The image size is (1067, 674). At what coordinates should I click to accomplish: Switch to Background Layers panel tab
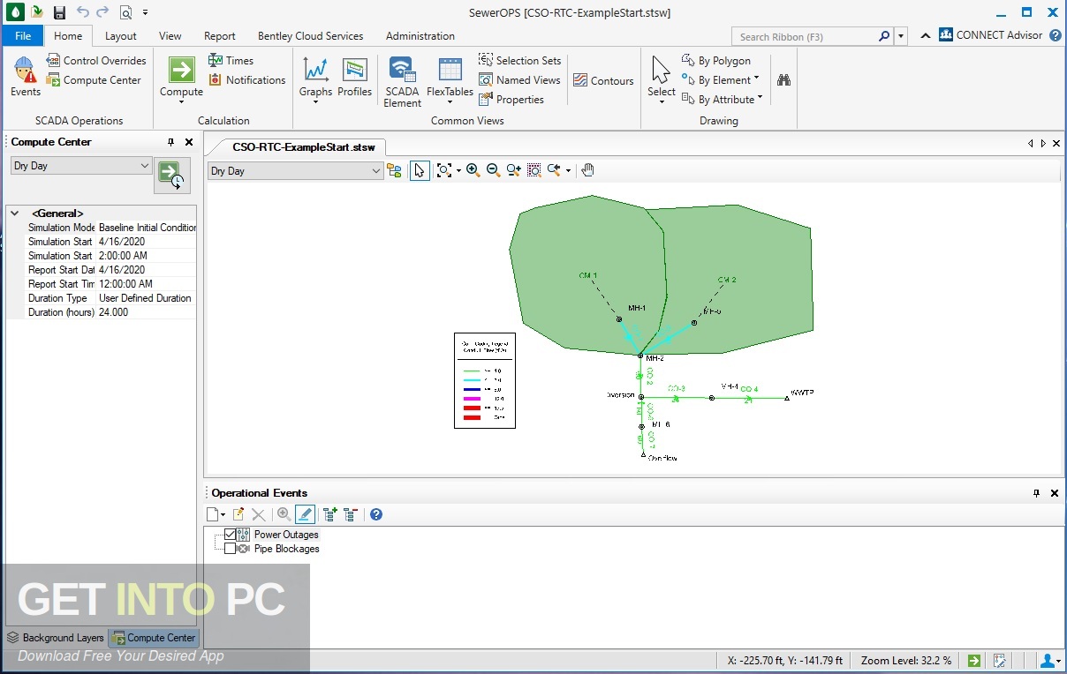(x=55, y=638)
